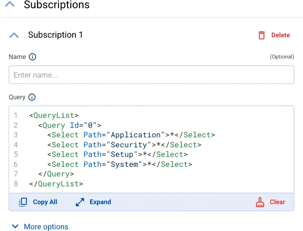Click line number 8 in the query gutter
This screenshot has width=303, height=231.
click(x=16, y=184)
